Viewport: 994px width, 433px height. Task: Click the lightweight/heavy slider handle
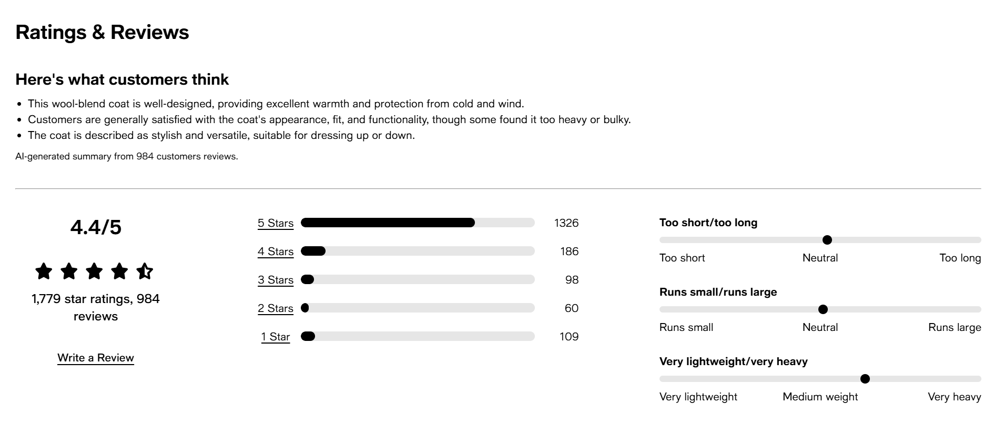866,378
